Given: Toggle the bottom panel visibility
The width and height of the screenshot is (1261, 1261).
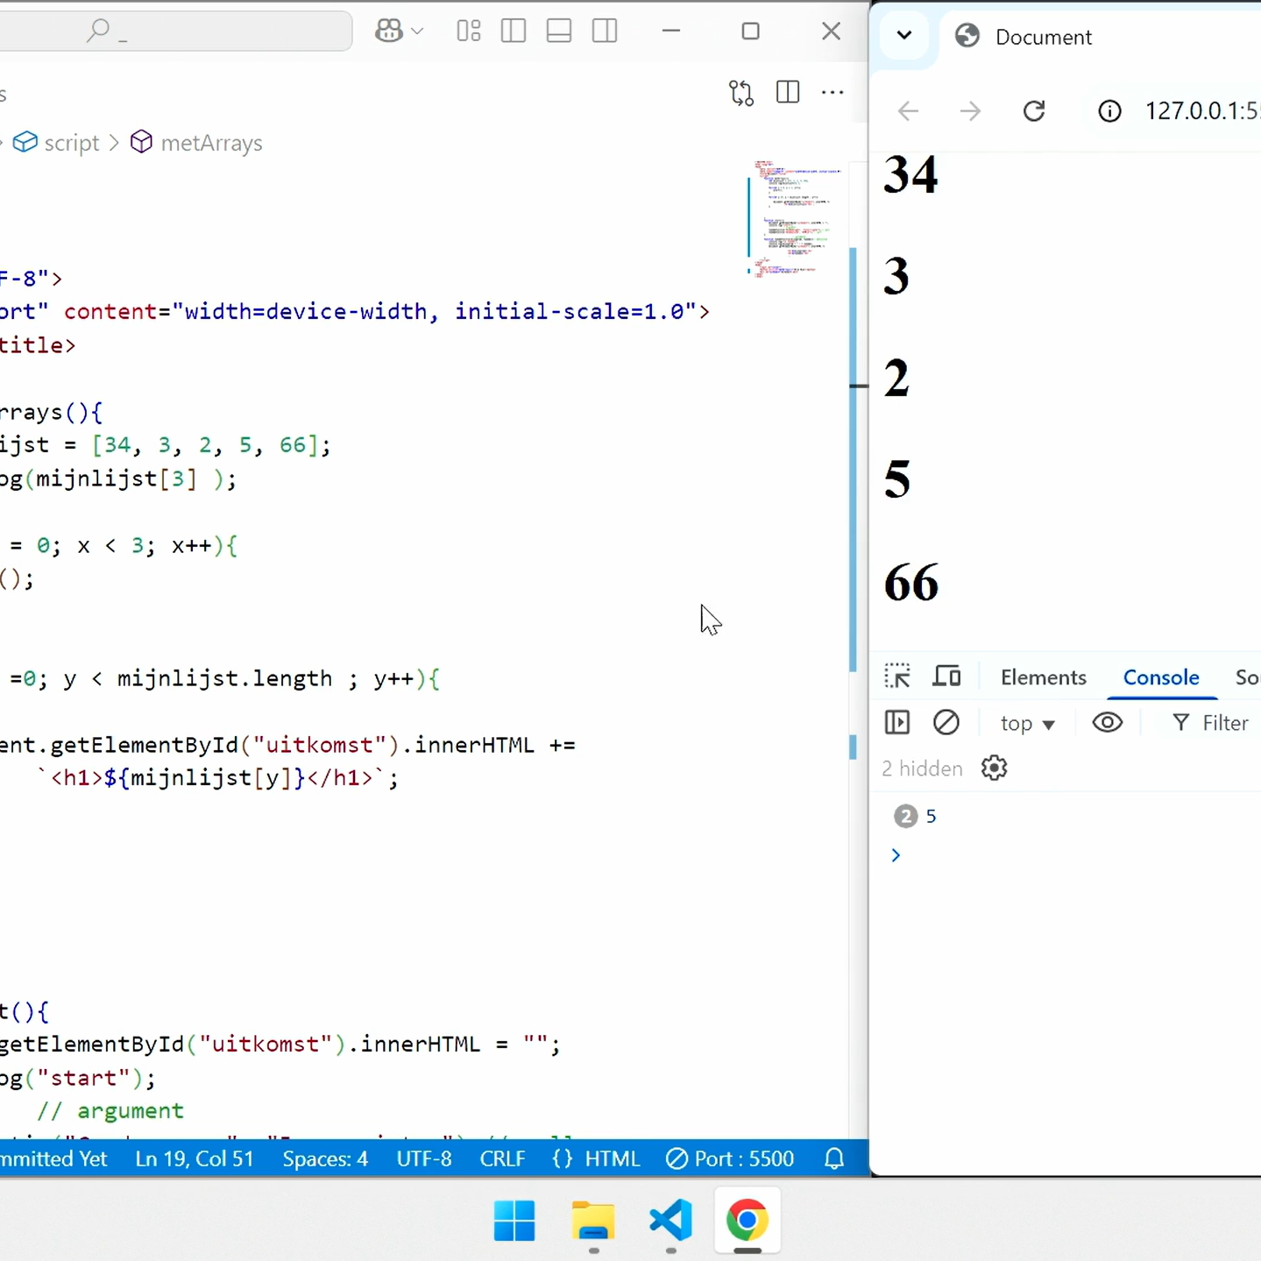Looking at the screenshot, I should click(559, 32).
